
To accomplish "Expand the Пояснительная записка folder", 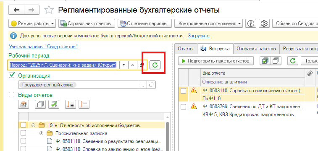I will [x=41, y=133].
